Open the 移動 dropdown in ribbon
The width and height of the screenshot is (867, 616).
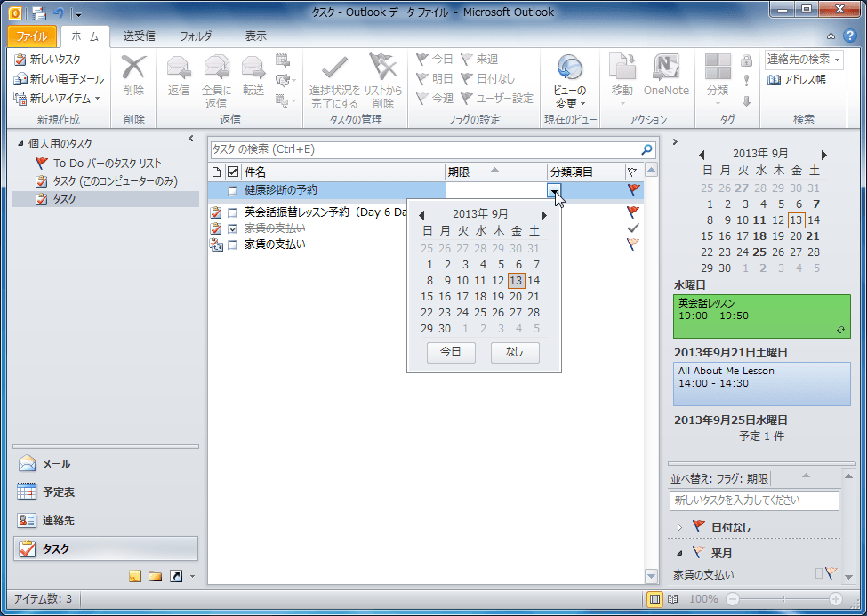pyautogui.click(x=622, y=81)
